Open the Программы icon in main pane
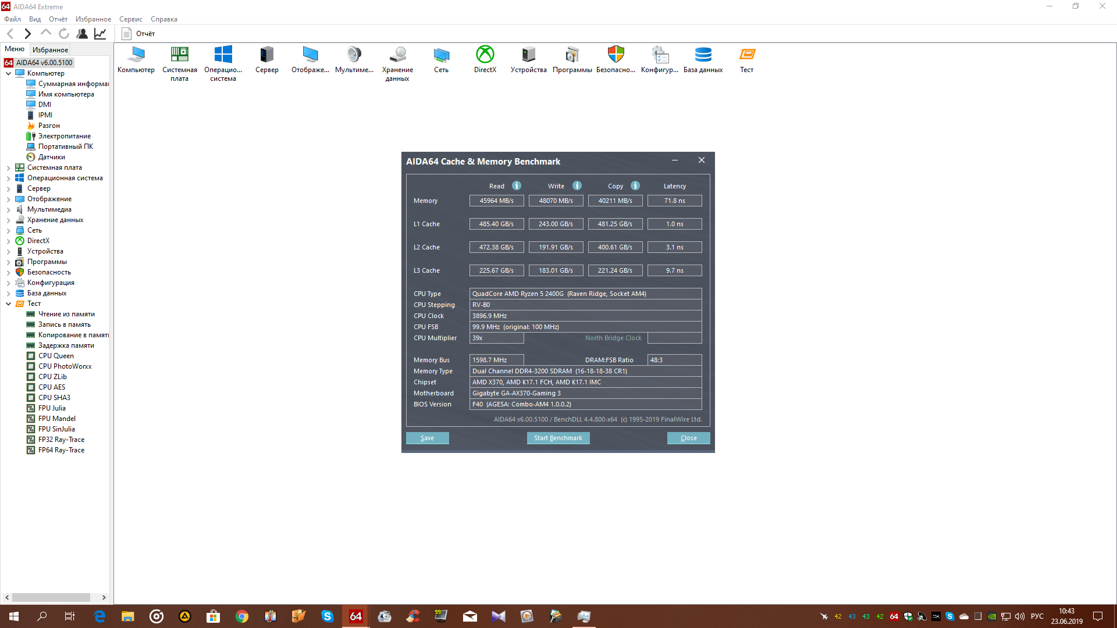 pyautogui.click(x=572, y=59)
